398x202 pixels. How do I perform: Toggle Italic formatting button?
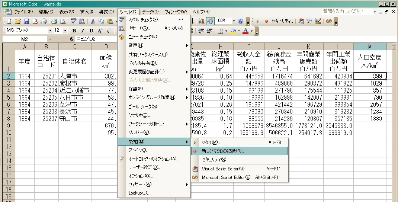[x=82, y=31]
